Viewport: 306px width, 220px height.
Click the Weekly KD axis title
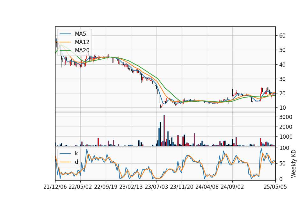[x=294, y=164]
